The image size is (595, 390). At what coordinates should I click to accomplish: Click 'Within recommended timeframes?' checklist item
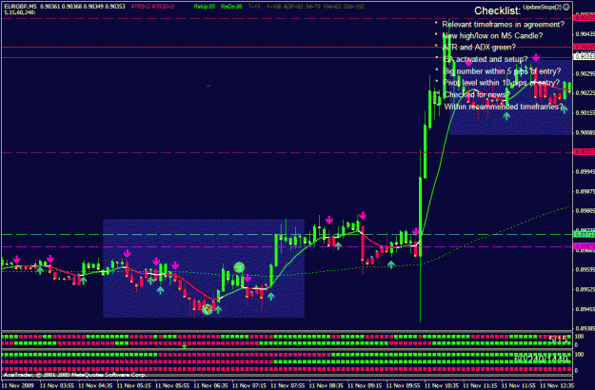[x=504, y=107]
